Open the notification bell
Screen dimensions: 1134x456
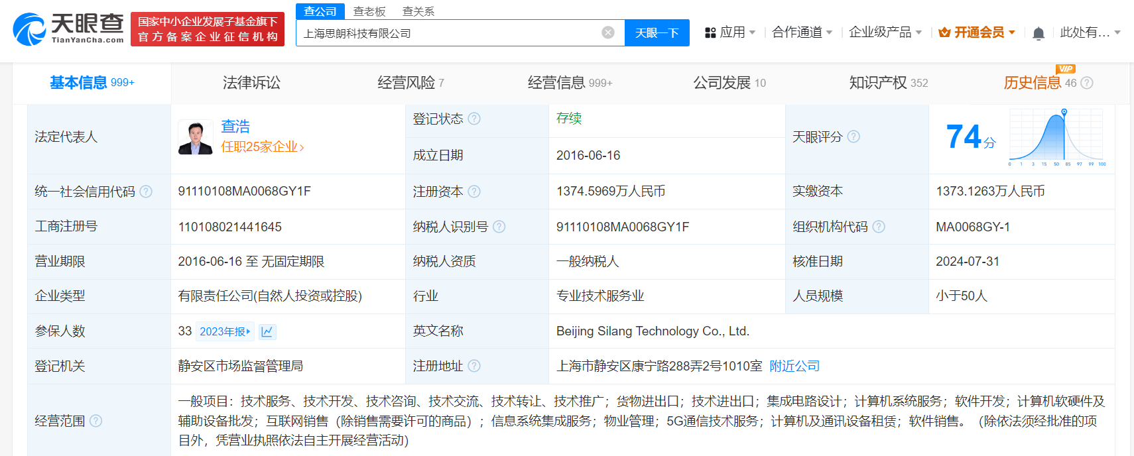[1039, 33]
